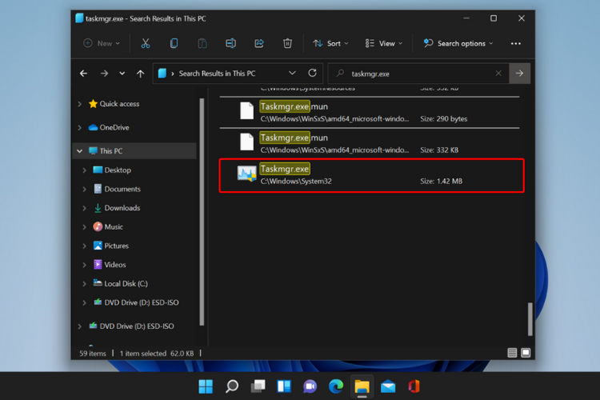Clear the taskmgr.exe search text
Screen dimensions: 600x400
coord(498,73)
